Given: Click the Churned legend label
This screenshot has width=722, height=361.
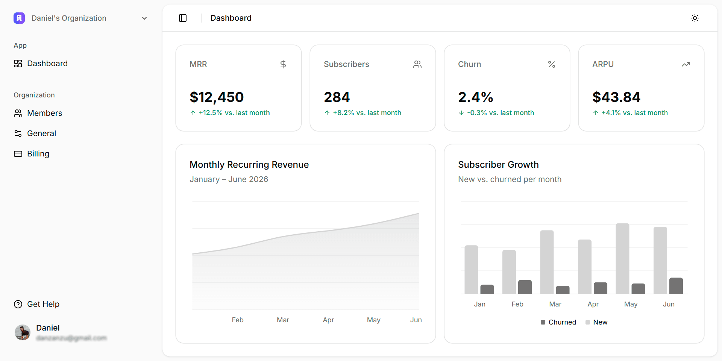Looking at the screenshot, I should (x=562, y=322).
